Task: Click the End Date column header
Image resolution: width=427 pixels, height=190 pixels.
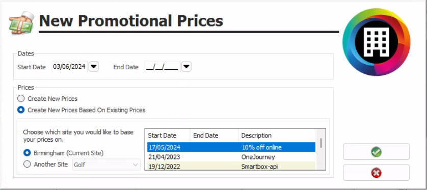Action: (x=214, y=135)
